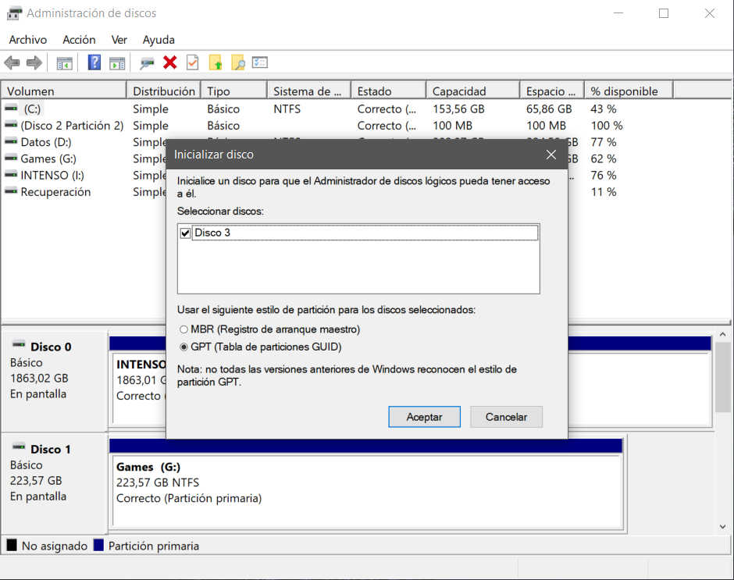The image size is (734, 580).
Task: Click the Cancelar button
Action: (x=506, y=417)
